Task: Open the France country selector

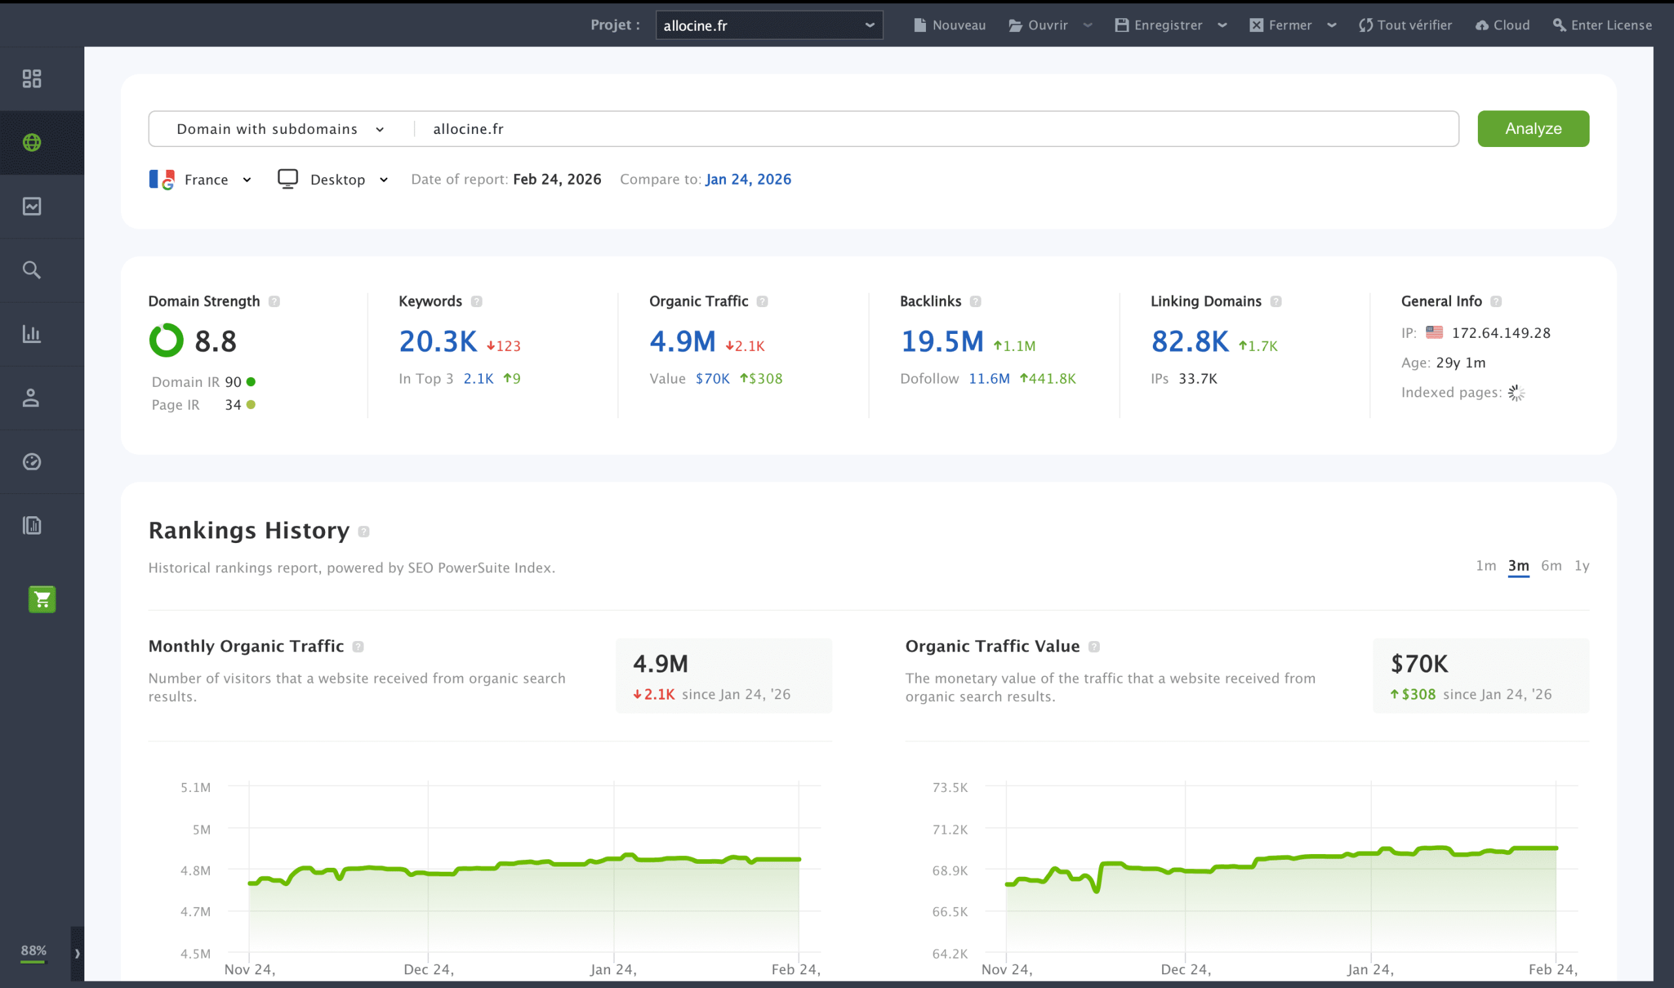Action: pyautogui.click(x=201, y=179)
